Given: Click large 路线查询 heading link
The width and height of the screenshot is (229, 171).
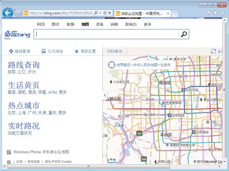Looking at the screenshot, I should 24,65.
